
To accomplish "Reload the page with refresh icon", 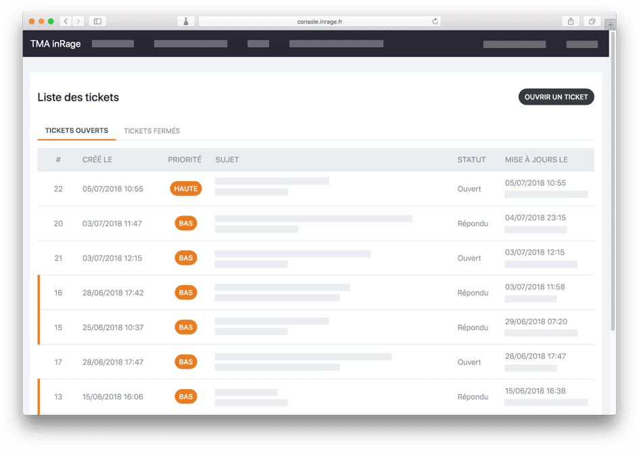I will [435, 21].
